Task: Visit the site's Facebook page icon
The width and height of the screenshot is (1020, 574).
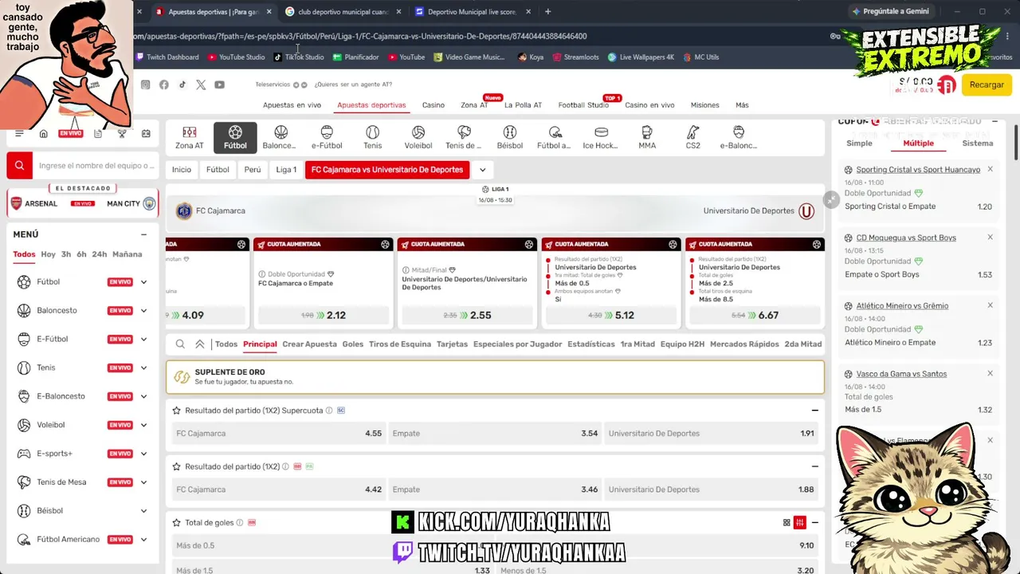Action: (x=163, y=85)
